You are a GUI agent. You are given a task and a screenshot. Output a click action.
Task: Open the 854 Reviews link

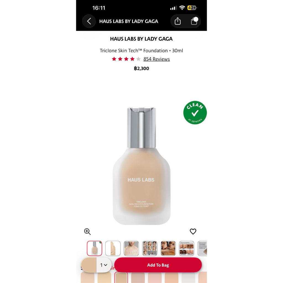(x=156, y=59)
